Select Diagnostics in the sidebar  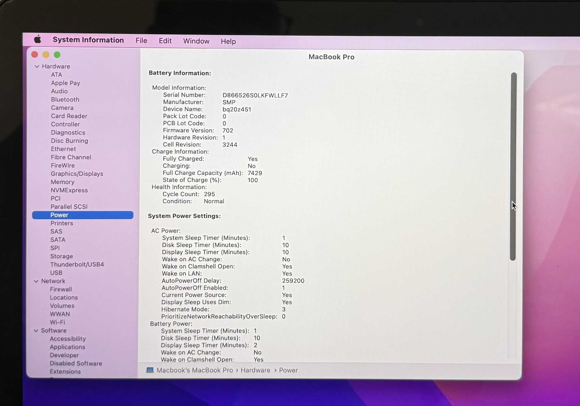[68, 133]
